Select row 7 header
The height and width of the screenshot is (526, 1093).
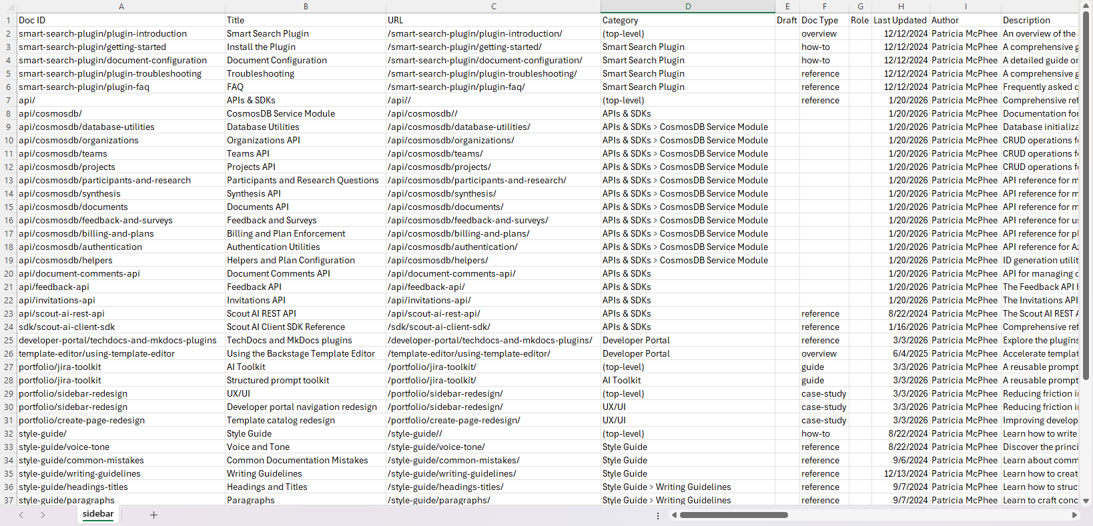8,100
